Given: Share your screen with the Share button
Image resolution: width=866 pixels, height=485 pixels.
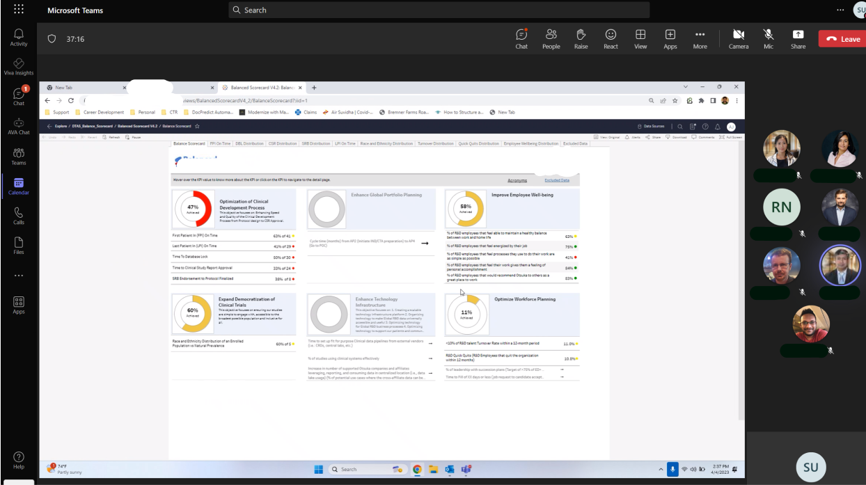Looking at the screenshot, I should [x=798, y=38].
